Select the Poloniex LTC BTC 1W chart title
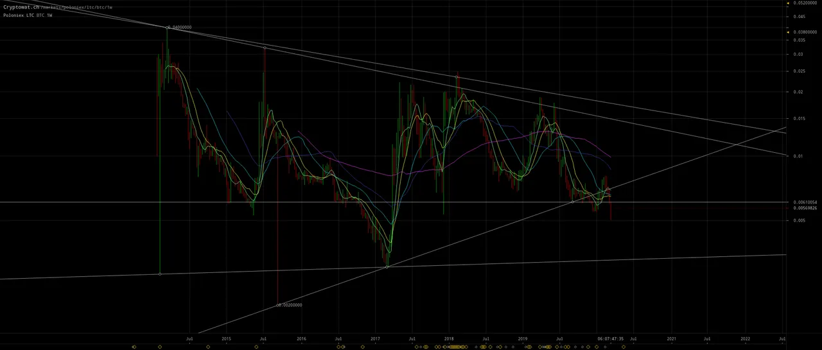The image size is (822, 350). click(28, 15)
